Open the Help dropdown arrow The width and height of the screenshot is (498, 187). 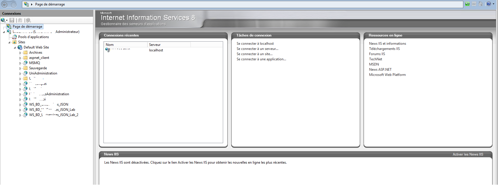click(493, 4)
